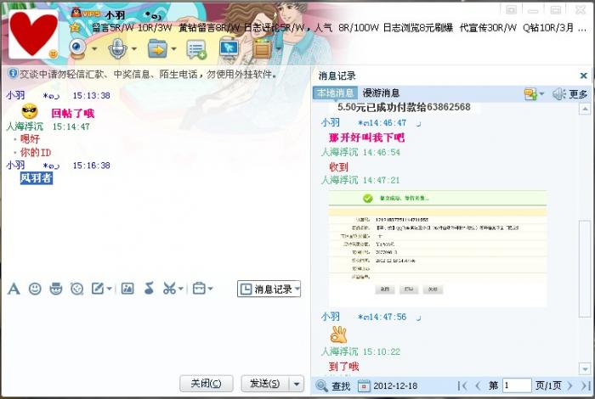Click the 发送(S) send button
The height and width of the screenshot is (399, 595).
(265, 384)
